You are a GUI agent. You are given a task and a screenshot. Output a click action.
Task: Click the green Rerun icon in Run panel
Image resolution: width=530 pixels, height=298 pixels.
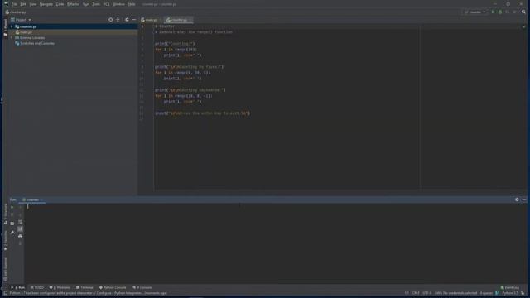pos(12,208)
